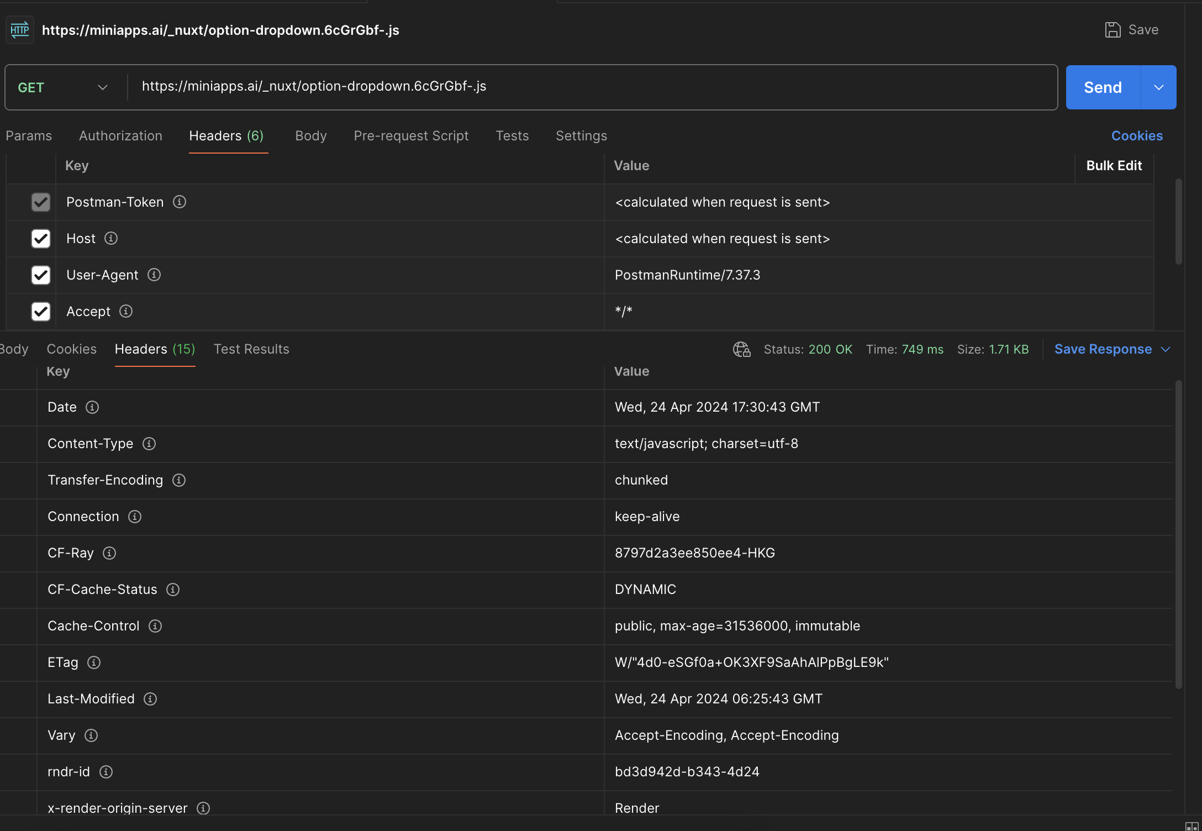Click info icon beside Content-Type

[149, 444]
